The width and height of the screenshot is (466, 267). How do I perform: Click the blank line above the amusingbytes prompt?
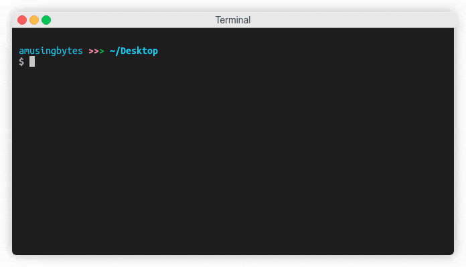click(134, 39)
